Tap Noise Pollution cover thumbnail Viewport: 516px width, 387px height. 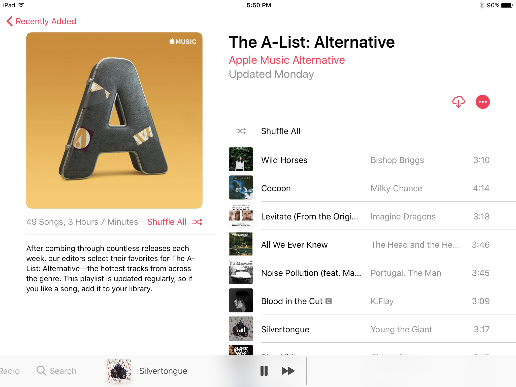[x=241, y=272]
